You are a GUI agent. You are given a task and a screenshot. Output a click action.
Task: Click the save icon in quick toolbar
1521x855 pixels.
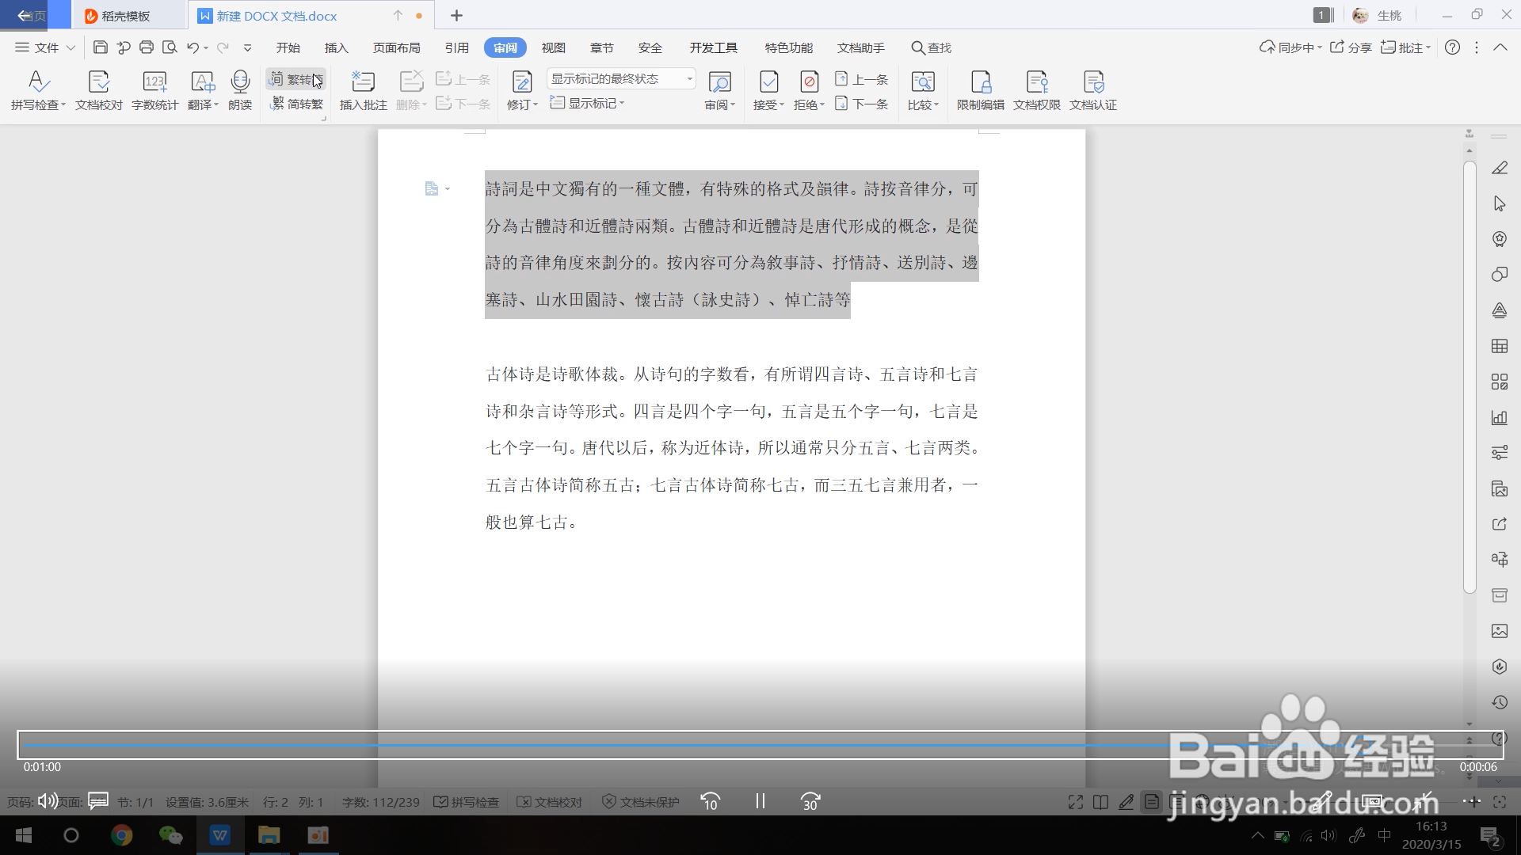pos(100,47)
